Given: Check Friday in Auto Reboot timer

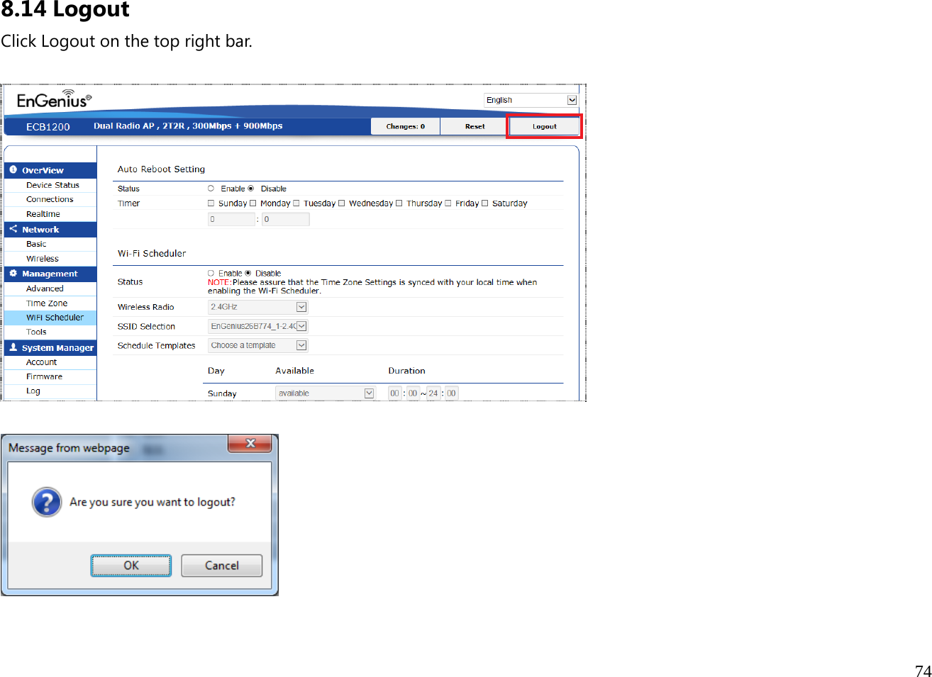Looking at the screenshot, I should pyautogui.click(x=448, y=203).
